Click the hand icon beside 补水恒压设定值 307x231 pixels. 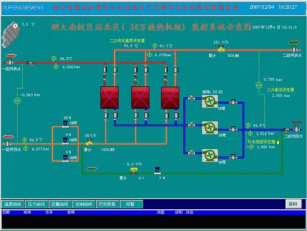278,142
